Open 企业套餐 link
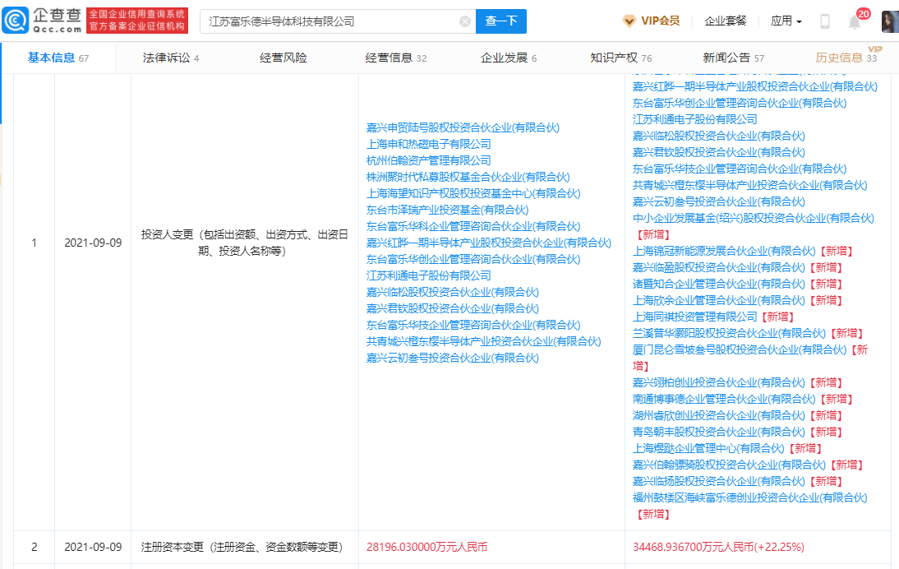The height and width of the screenshot is (569, 899). (726, 21)
